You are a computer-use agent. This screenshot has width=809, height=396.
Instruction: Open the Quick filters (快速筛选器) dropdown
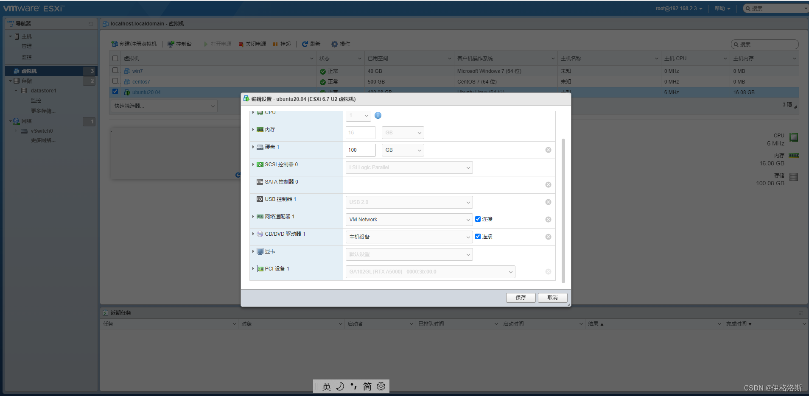[x=164, y=106]
